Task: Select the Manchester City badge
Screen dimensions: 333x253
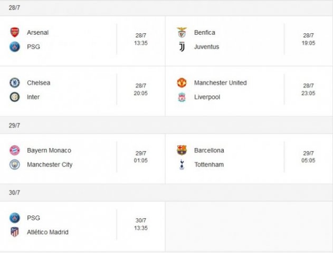Action: coord(15,164)
